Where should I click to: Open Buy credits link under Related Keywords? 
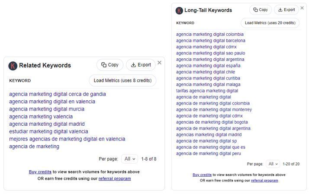pos(40,172)
